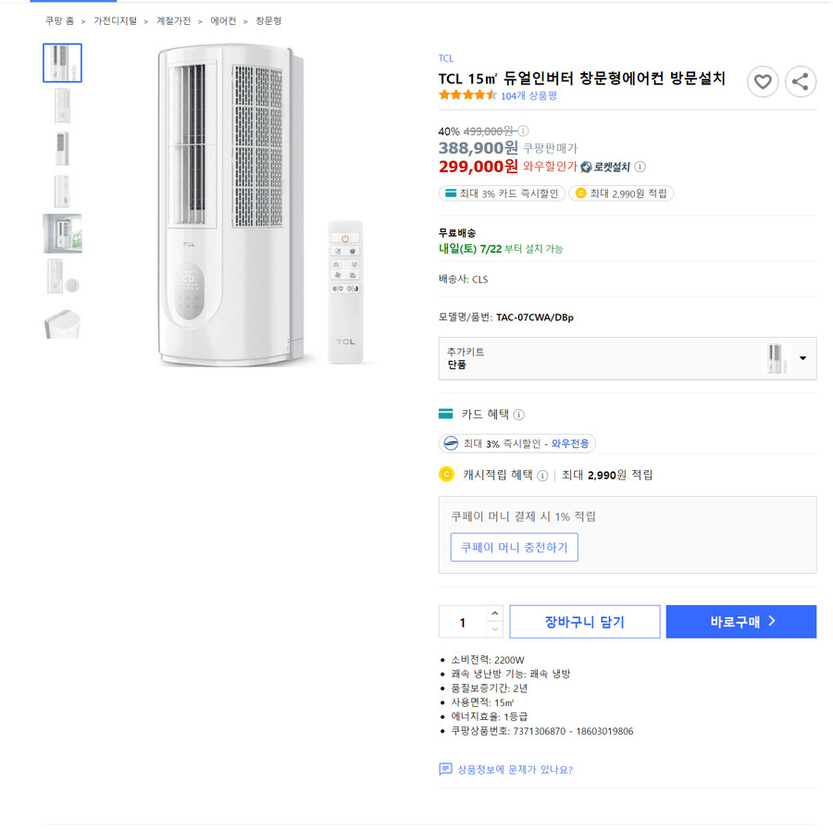The width and height of the screenshot is (833, 831).
Task: Select 창문형 in the breadcrumb trail
Action: pyautogui.click(x=268, y=20)
